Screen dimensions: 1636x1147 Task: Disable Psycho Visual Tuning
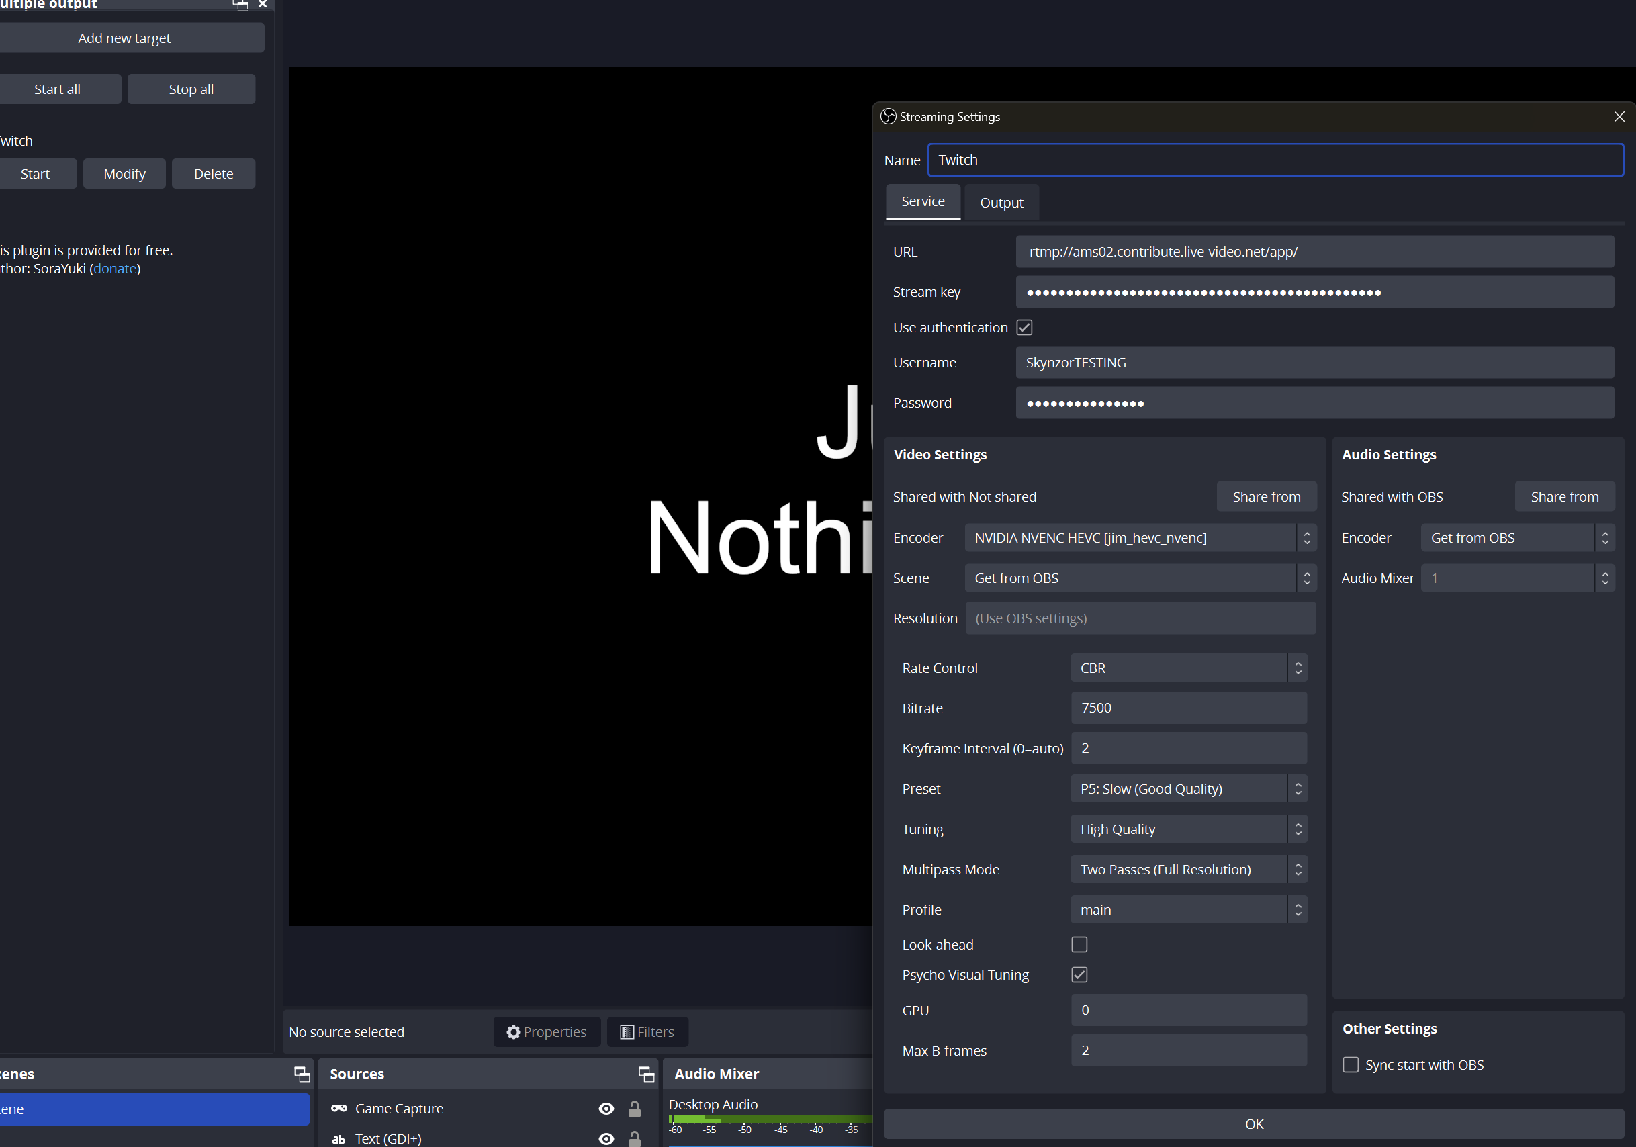(1078, 974)
